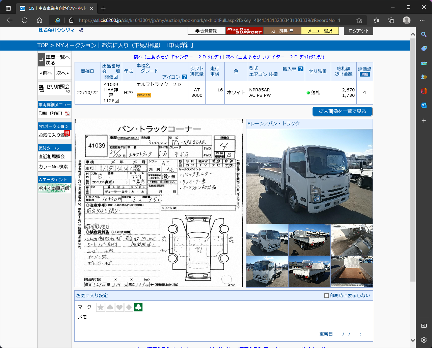The image size is (432, 348).
Task: Open browser Collections
Action: [391, 20]
